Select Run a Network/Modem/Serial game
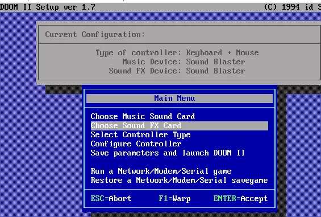This screenshot has width=321, height=217. tap(161, 171)
